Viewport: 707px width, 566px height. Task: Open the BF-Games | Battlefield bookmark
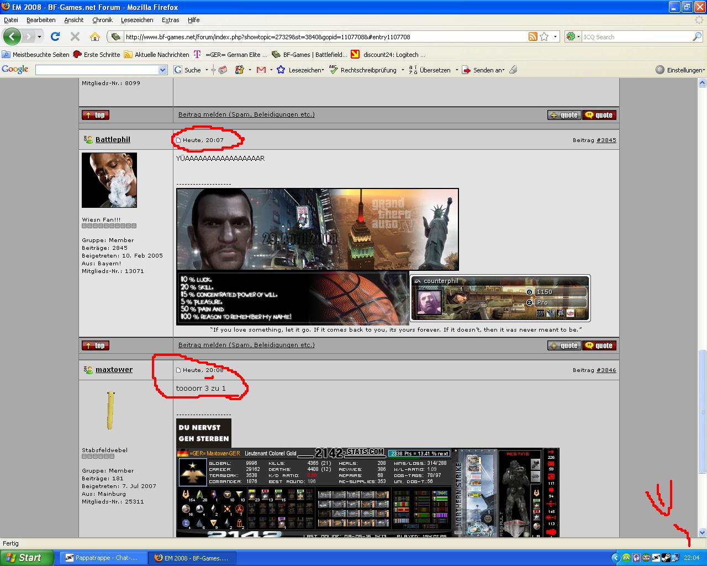310,55
